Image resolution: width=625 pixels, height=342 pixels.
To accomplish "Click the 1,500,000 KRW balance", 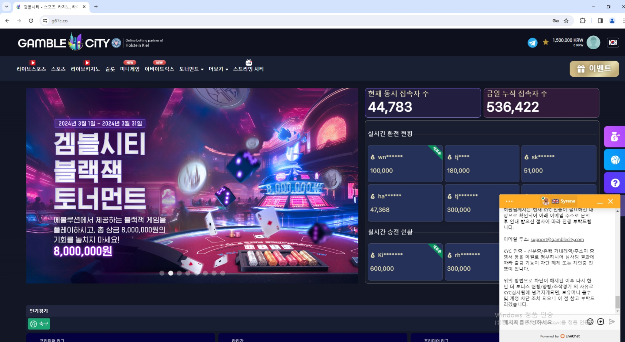I will 568,40.
